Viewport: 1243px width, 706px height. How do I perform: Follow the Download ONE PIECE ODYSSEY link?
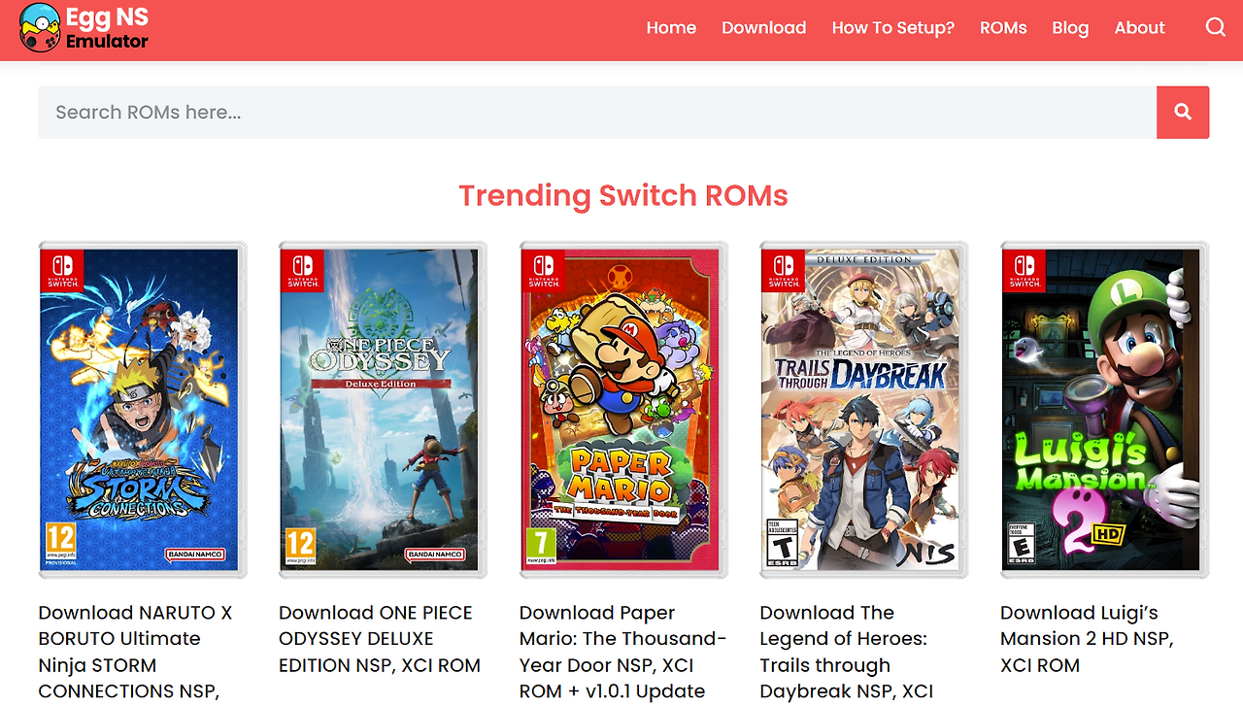[x=380, y=639]
